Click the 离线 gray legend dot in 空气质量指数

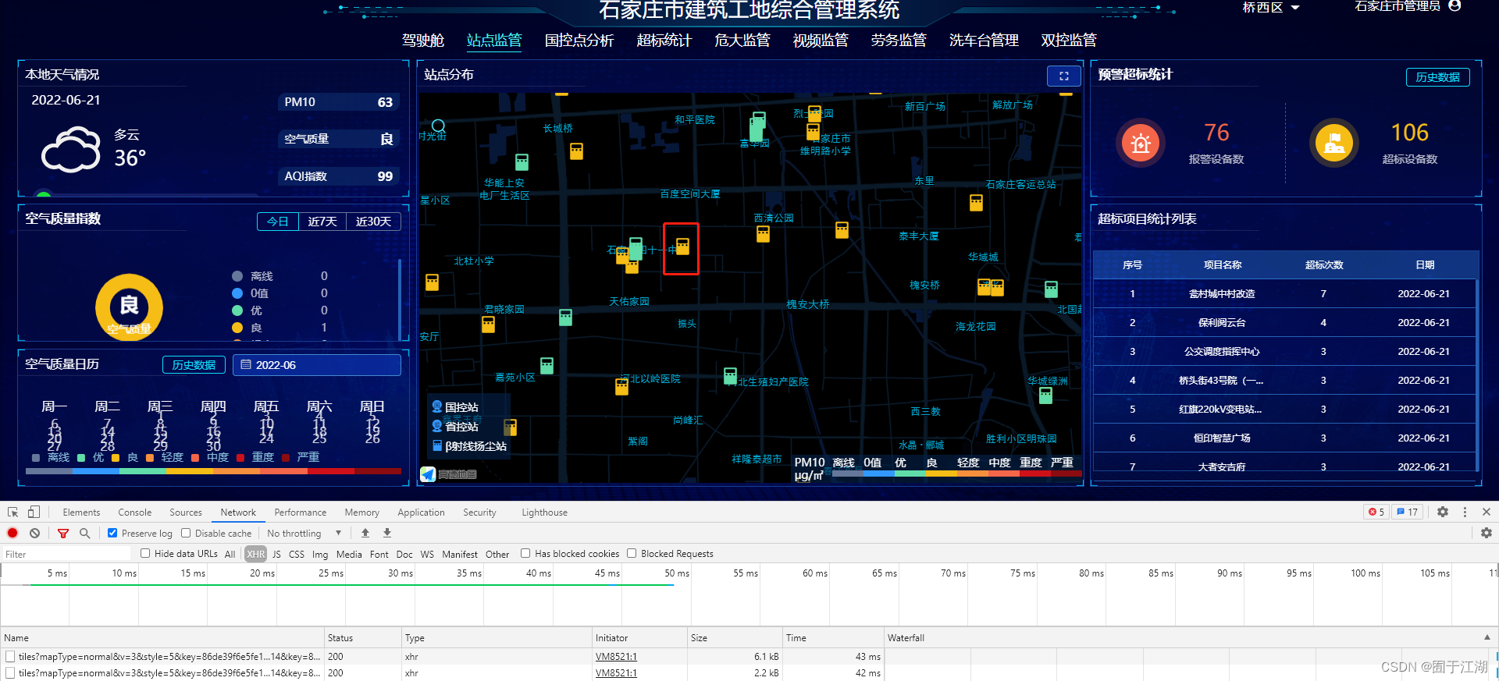(x=237, y=276)
